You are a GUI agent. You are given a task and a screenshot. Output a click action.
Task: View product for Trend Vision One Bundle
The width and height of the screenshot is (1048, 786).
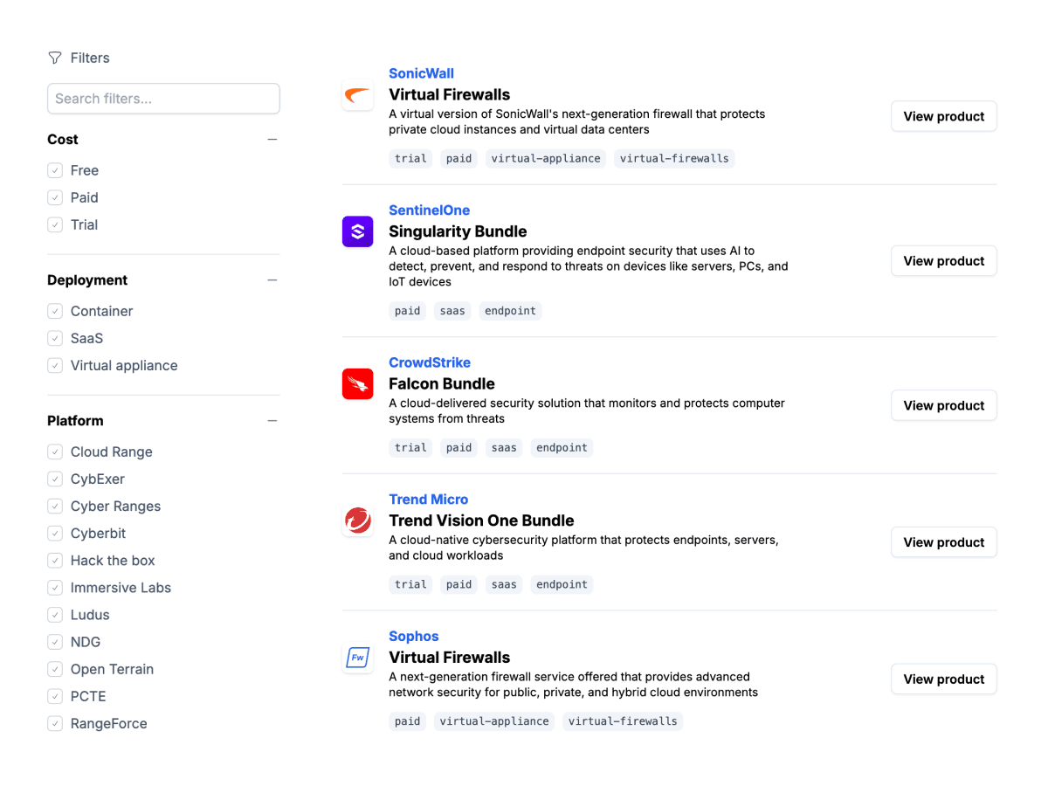[943, 542]
